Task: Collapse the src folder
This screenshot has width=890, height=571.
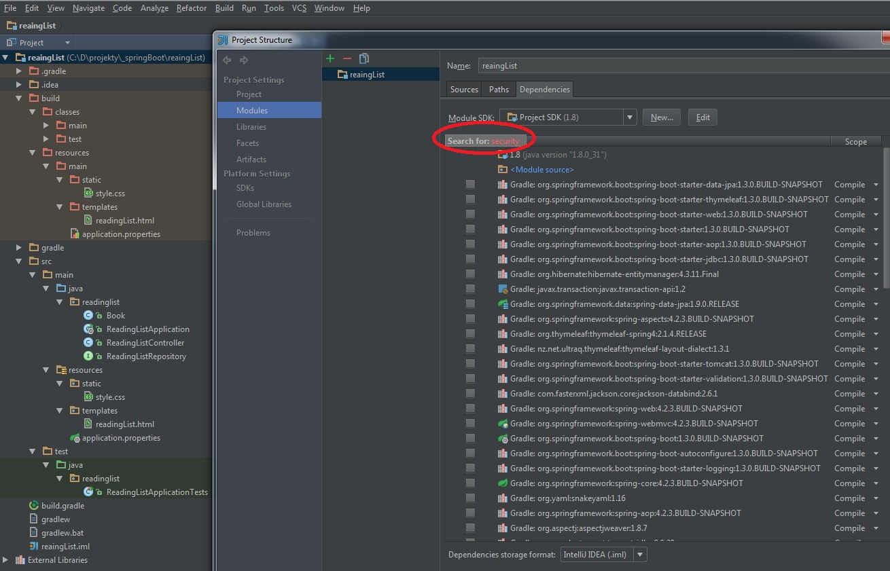Action: click(x=19, y=261)
